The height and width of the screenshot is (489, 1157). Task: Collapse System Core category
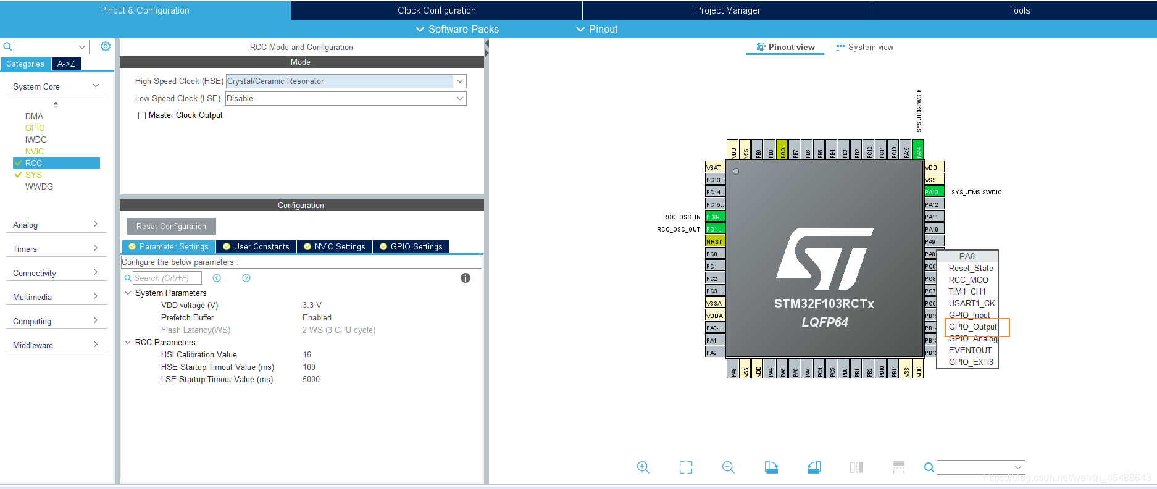click(x=96, y=86)
